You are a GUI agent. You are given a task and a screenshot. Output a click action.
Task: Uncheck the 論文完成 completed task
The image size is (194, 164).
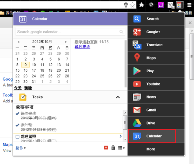click(17, 113)
